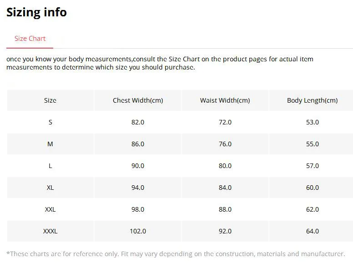Select the XXL size row label

(x=50, y=209)
